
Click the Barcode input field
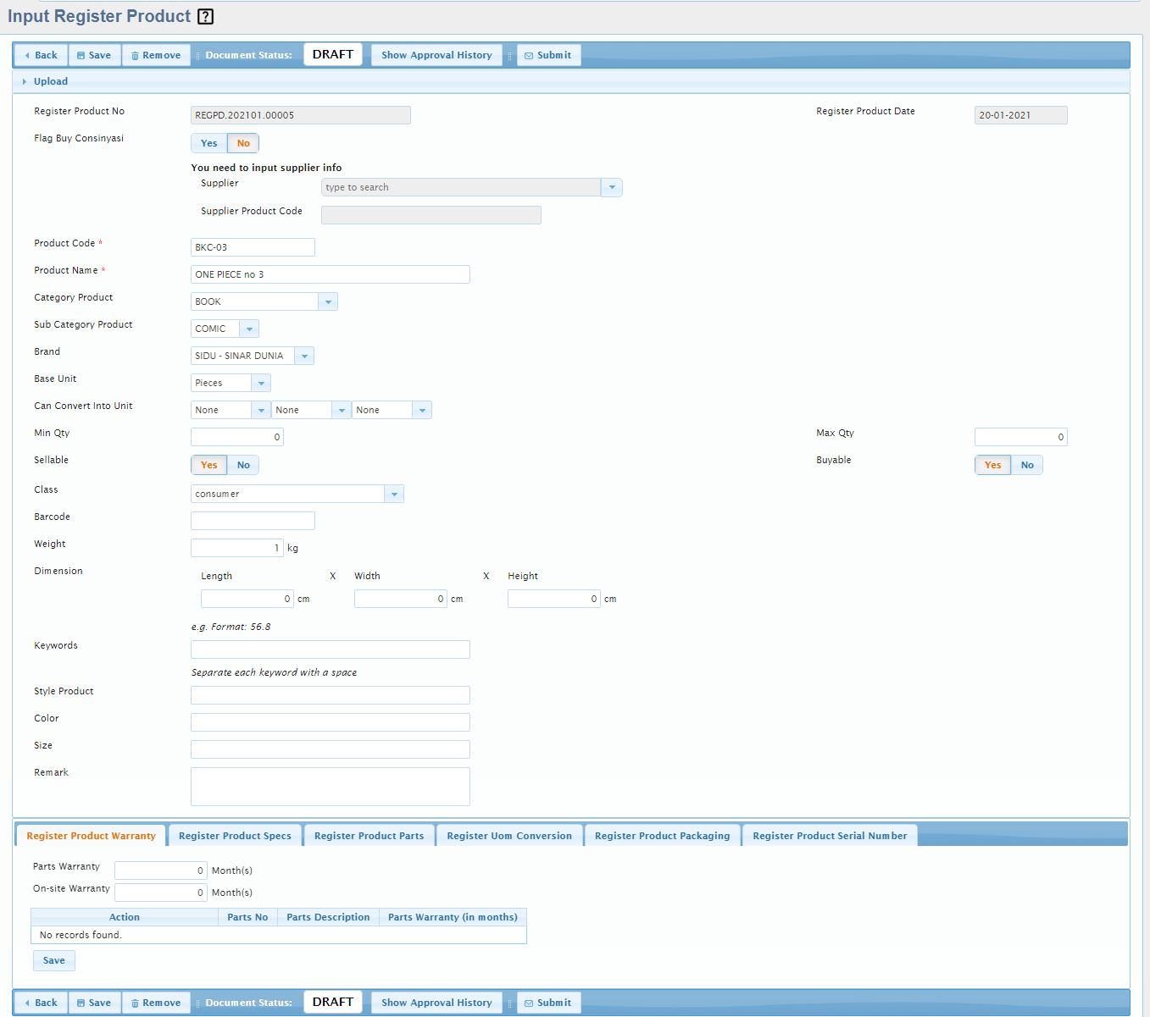click(x=253, y=521)
